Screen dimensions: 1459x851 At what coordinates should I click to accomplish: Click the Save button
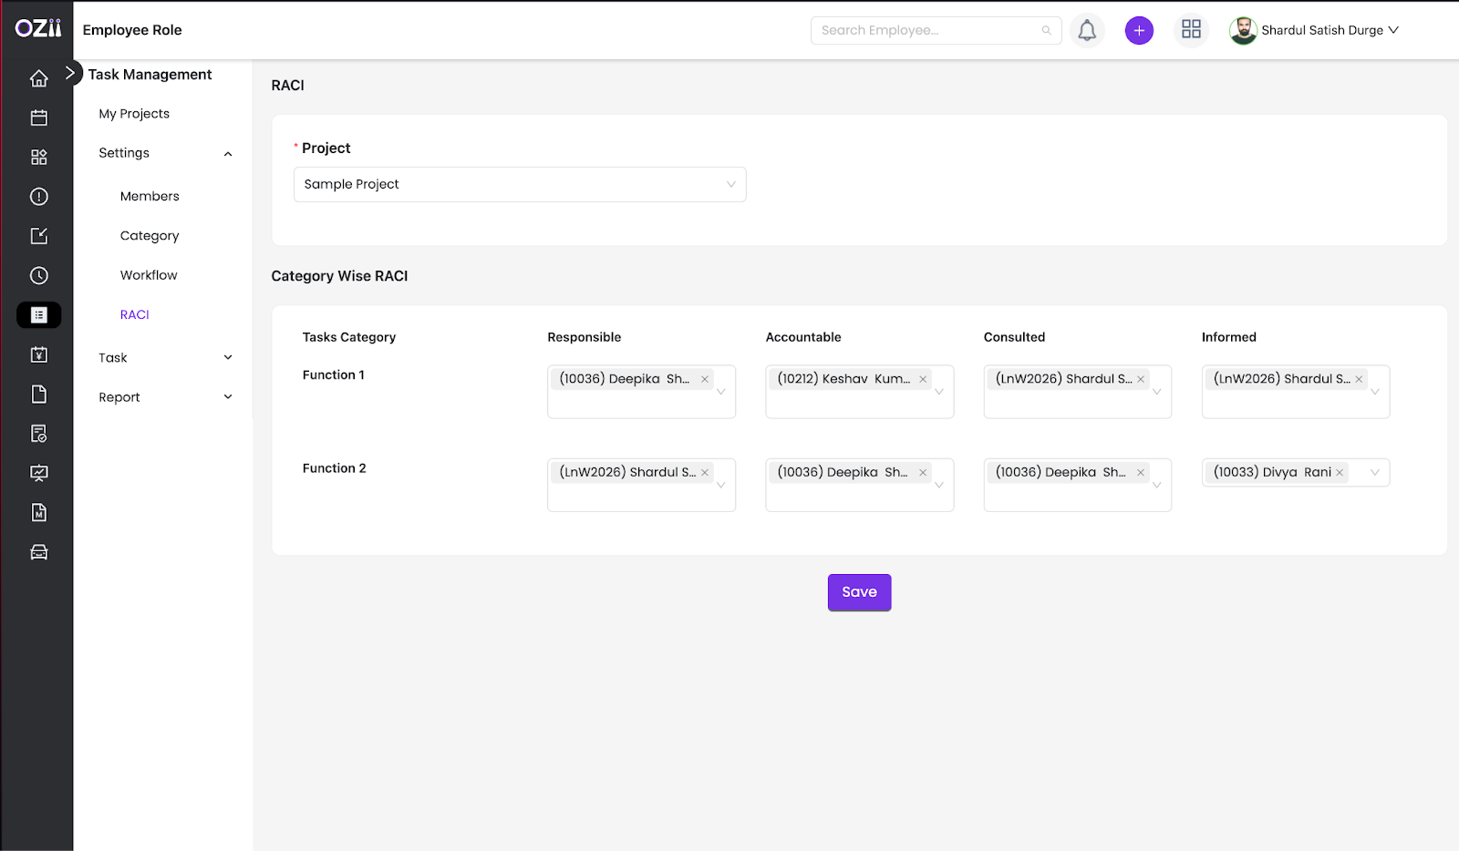(x=859, y=592)
